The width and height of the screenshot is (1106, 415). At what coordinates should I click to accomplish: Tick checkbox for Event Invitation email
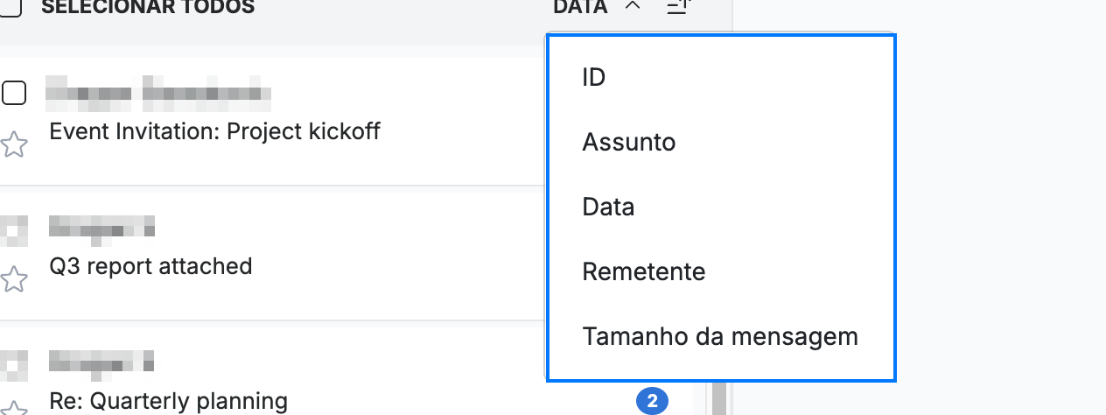coord(14,92)
